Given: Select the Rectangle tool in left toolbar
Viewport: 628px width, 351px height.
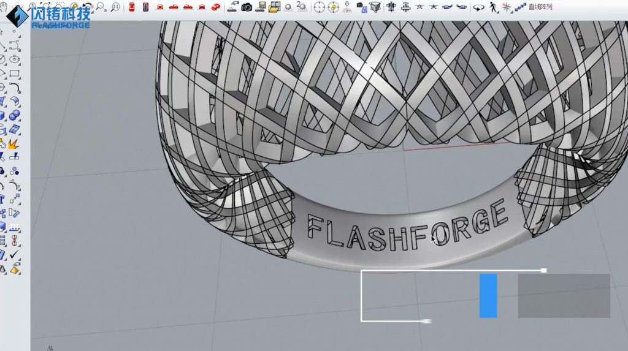Looking at the screenshot, I should pyautogui.click(x=15, y=74).
